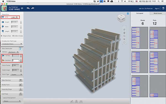Select the zoom magnifier tool

124,36
